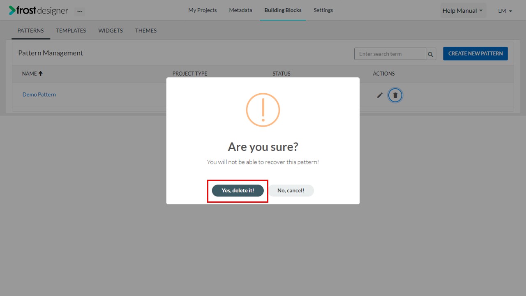Click the Project Type column header

(x=190, y=74)
